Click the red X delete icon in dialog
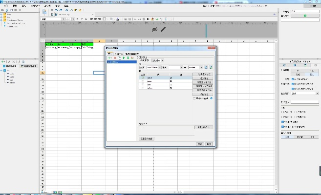321x195 pixels. tap(114, 58)
